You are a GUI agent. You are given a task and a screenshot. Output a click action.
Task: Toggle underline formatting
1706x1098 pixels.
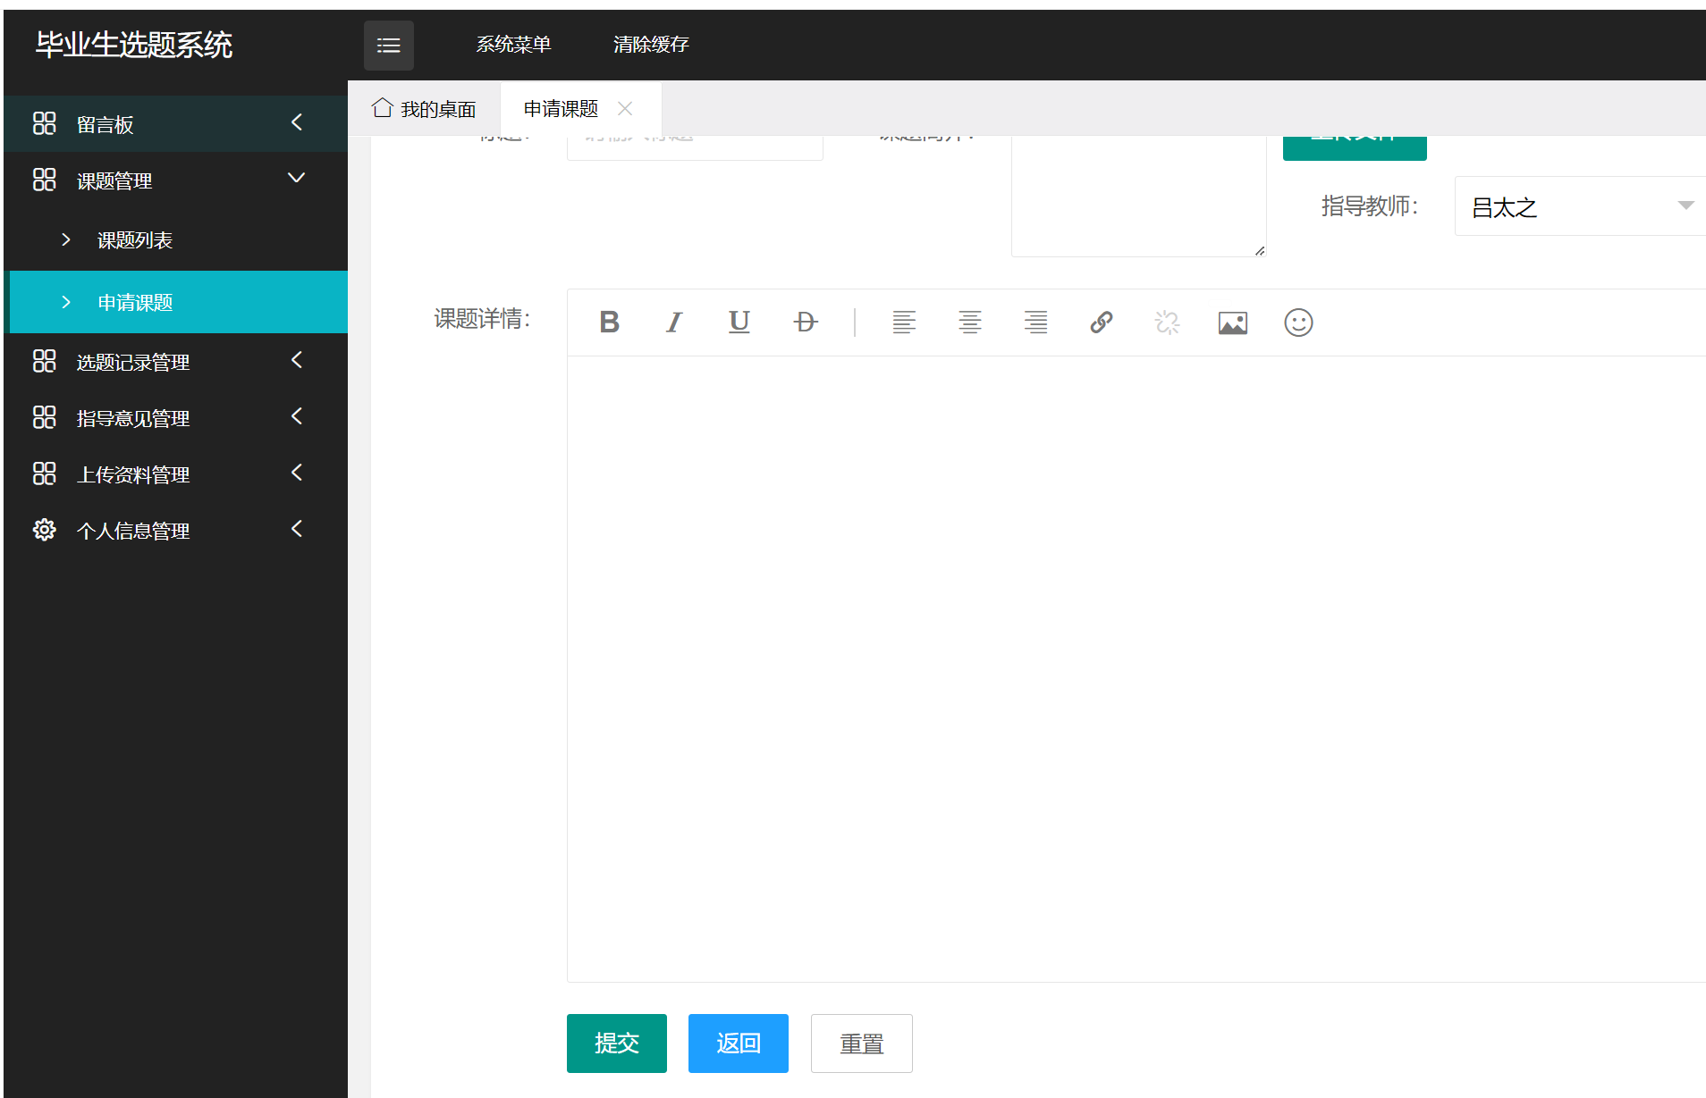[x=739, y=323]
